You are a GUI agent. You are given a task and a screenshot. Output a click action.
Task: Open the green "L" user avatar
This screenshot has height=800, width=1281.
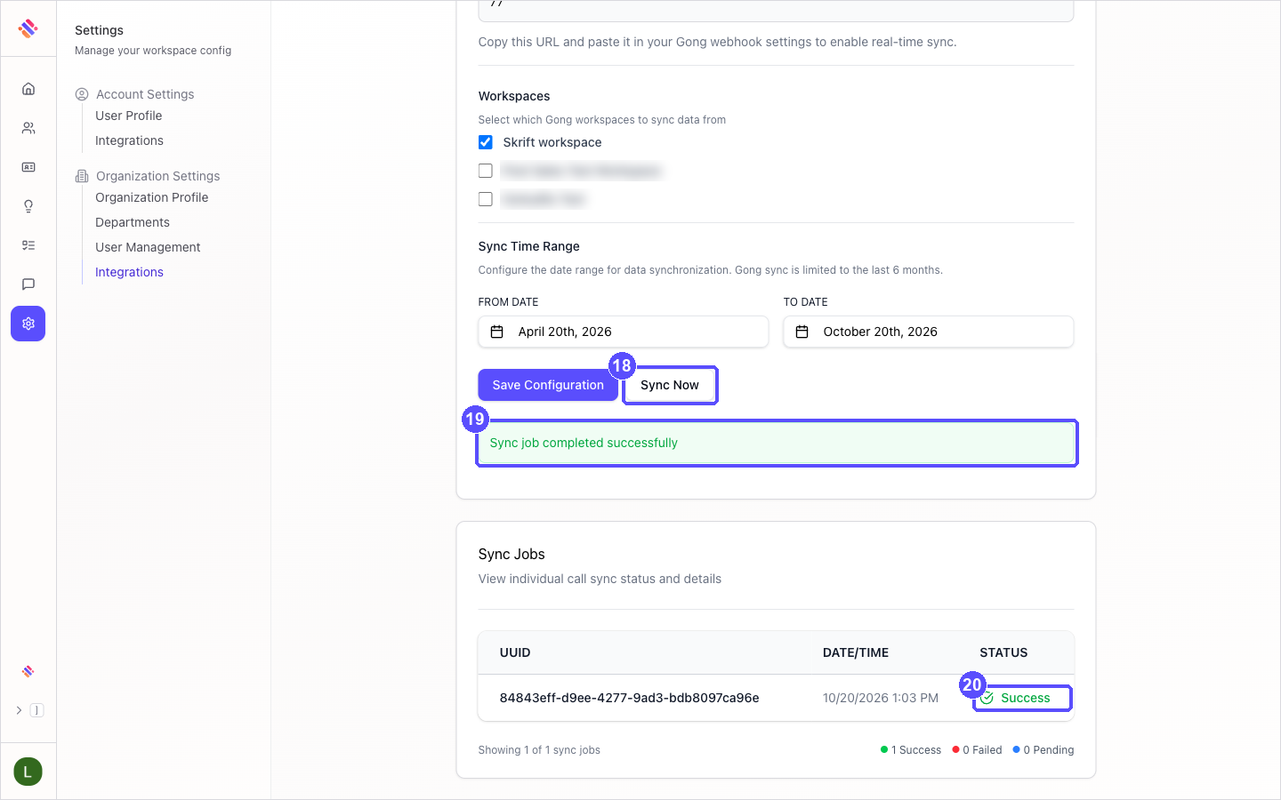28,772
